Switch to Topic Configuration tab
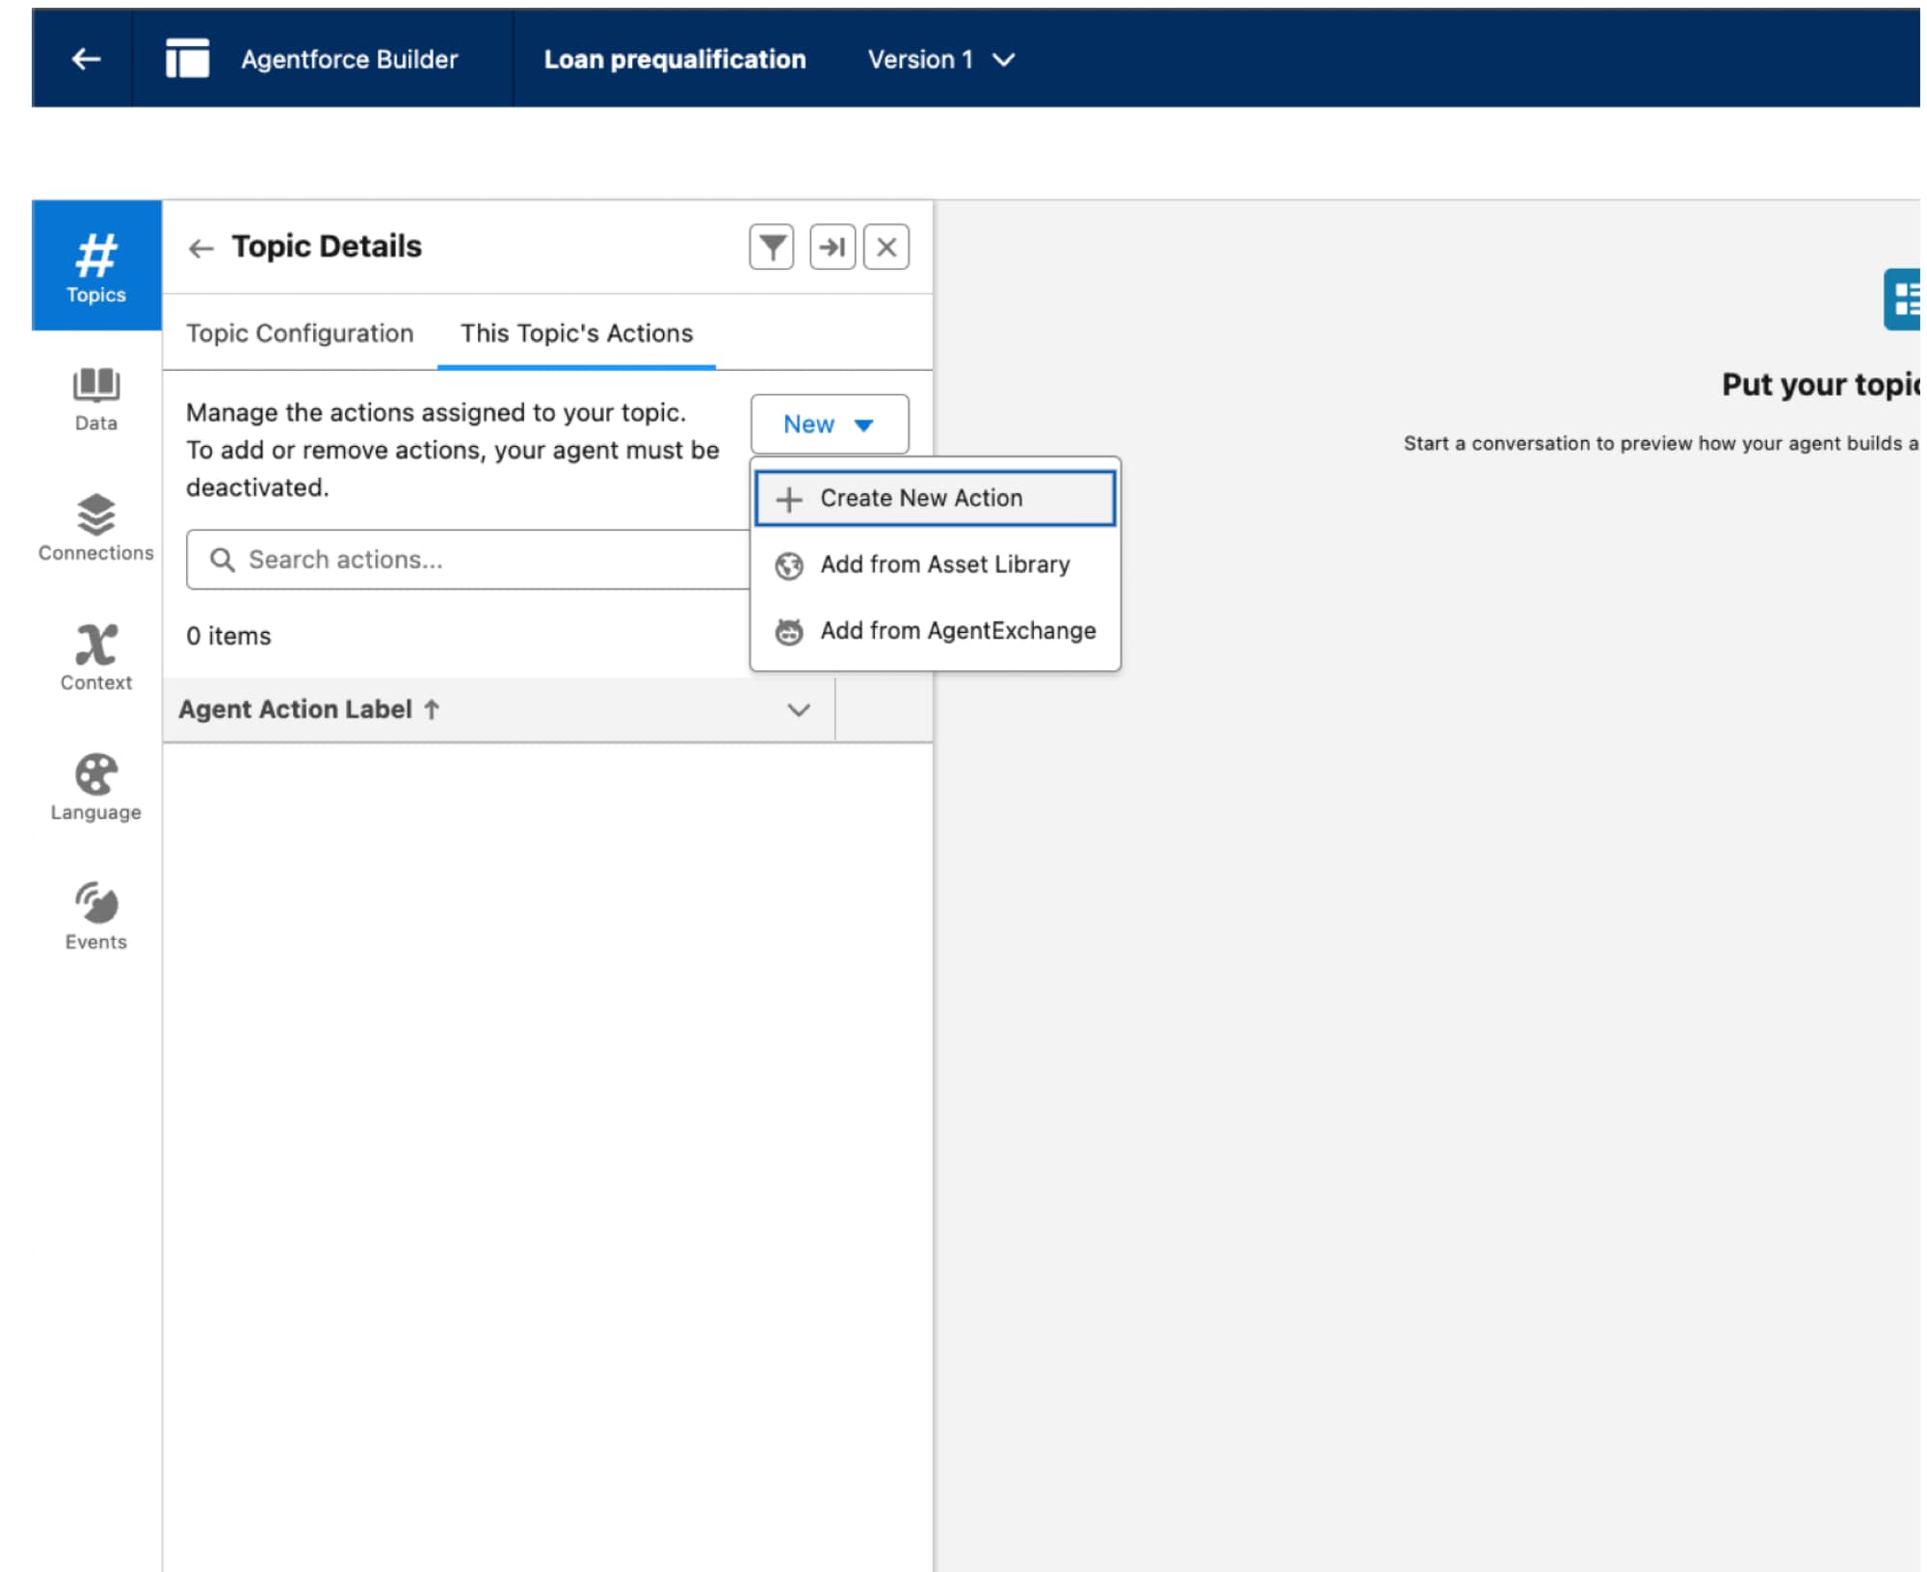 300,333
